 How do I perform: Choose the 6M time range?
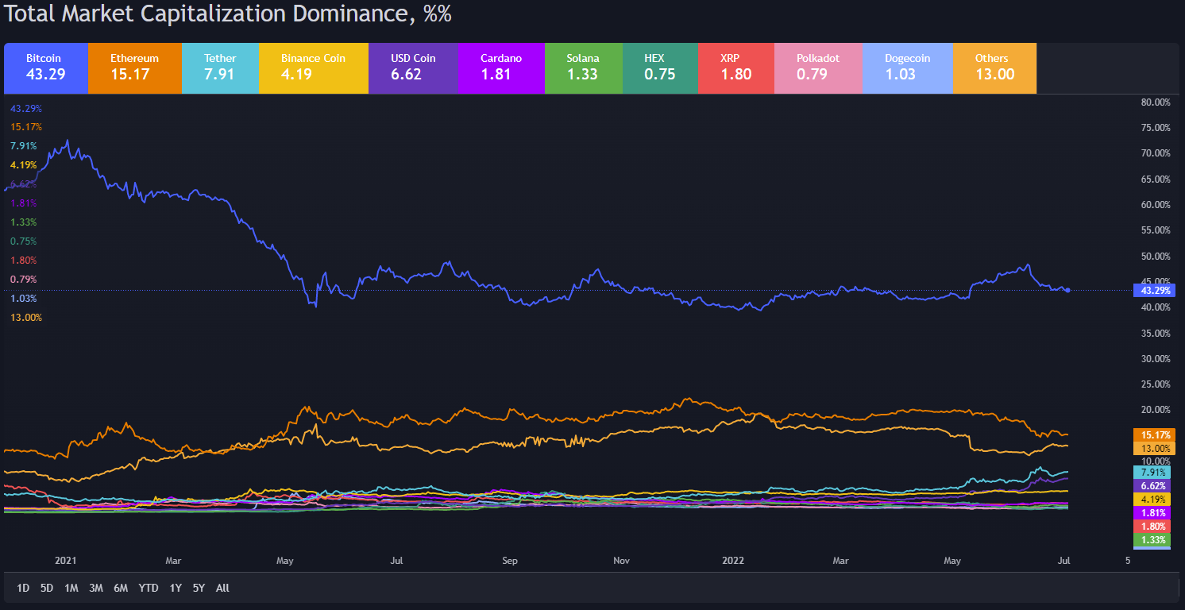point(121,589)
